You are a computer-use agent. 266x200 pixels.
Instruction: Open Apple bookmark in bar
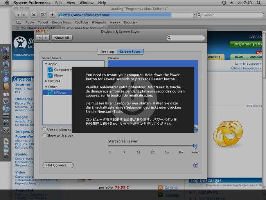[30, 22]
